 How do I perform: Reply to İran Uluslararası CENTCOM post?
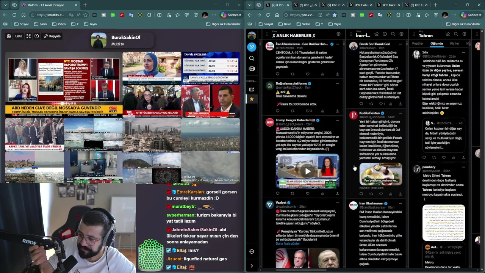point(277,74)
